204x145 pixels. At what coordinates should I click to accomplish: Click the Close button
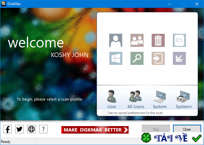187,128
